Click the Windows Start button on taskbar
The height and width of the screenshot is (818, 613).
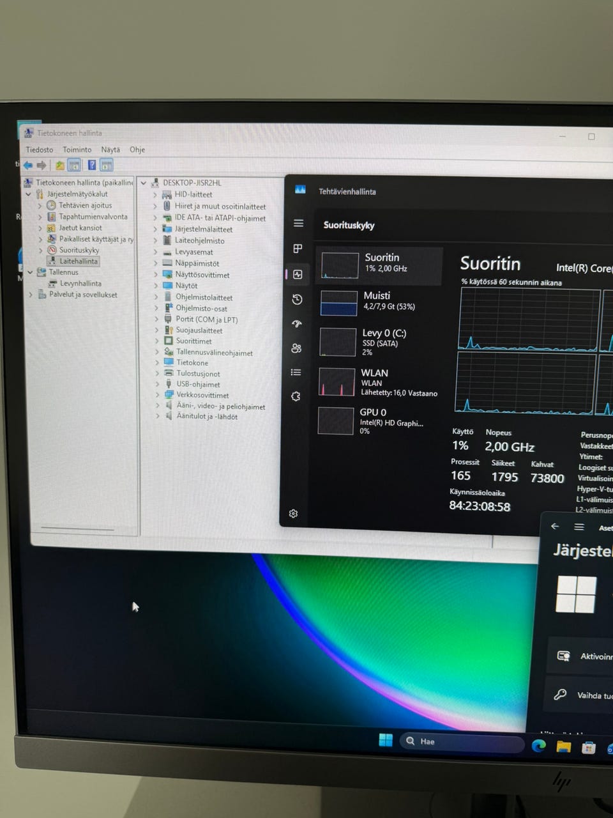(386, 740)
